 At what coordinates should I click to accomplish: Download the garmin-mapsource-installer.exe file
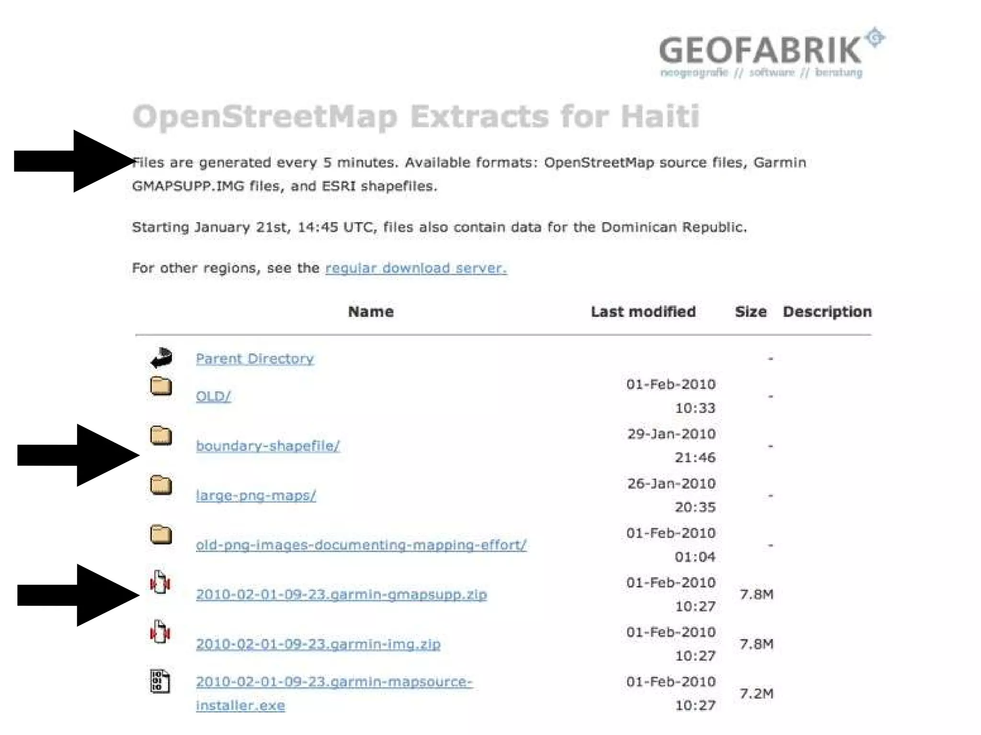[x=334, y=682]
